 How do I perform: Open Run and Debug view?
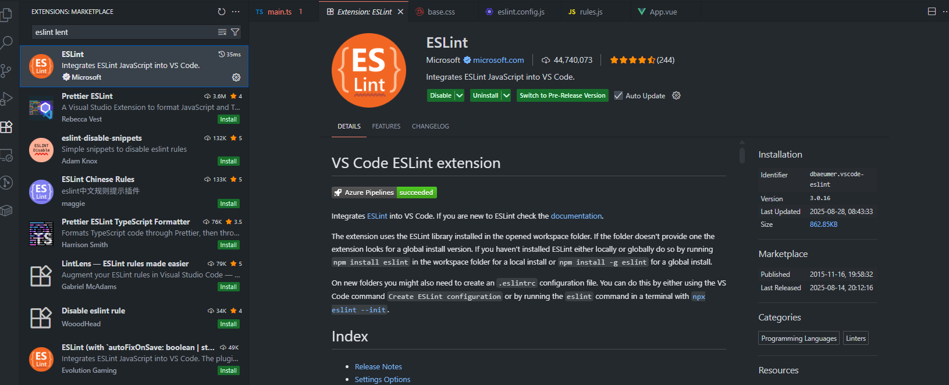pyautogui.click(x=6, y=99)
